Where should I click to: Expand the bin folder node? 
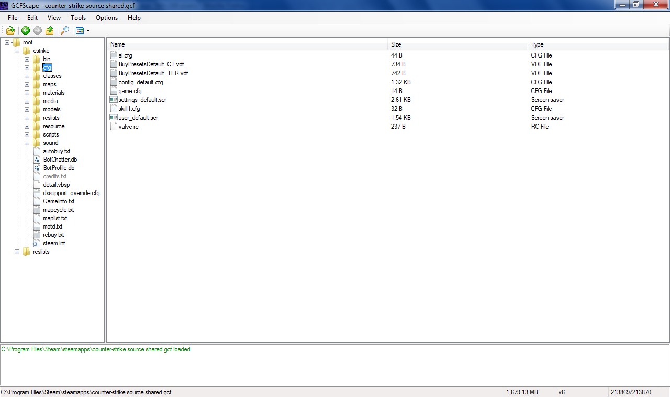27,59
